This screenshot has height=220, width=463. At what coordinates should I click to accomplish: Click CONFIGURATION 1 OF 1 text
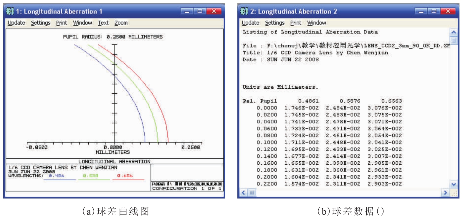(187, 188)
